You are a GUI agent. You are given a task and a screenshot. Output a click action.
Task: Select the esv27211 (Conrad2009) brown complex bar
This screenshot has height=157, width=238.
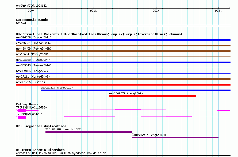point(123,79)
